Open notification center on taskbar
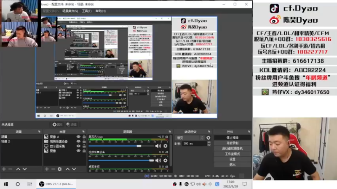 coord(245,184)
